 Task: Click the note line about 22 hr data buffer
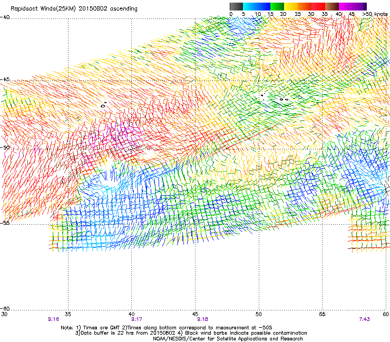(191, 333)
